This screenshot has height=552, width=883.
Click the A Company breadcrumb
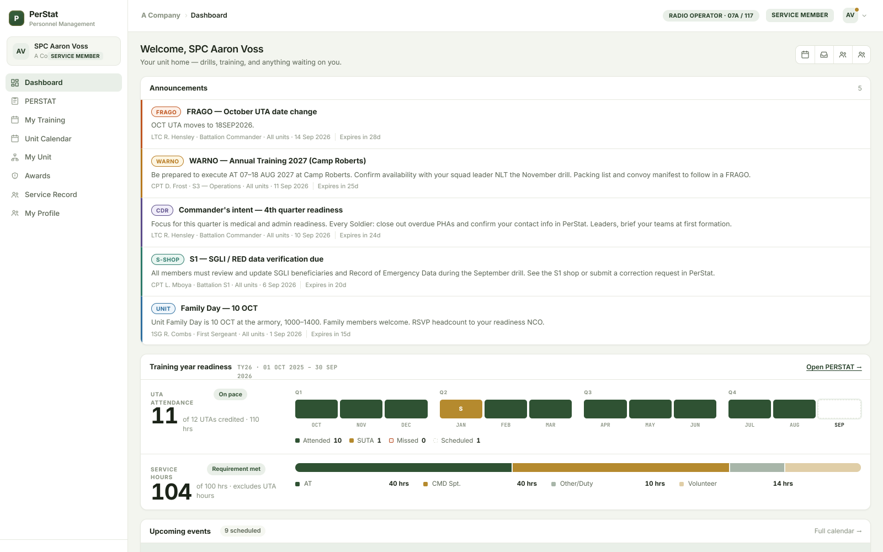click(161, 15)
